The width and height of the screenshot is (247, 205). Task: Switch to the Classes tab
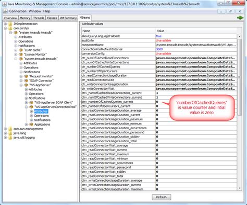[x=52, y=18]
